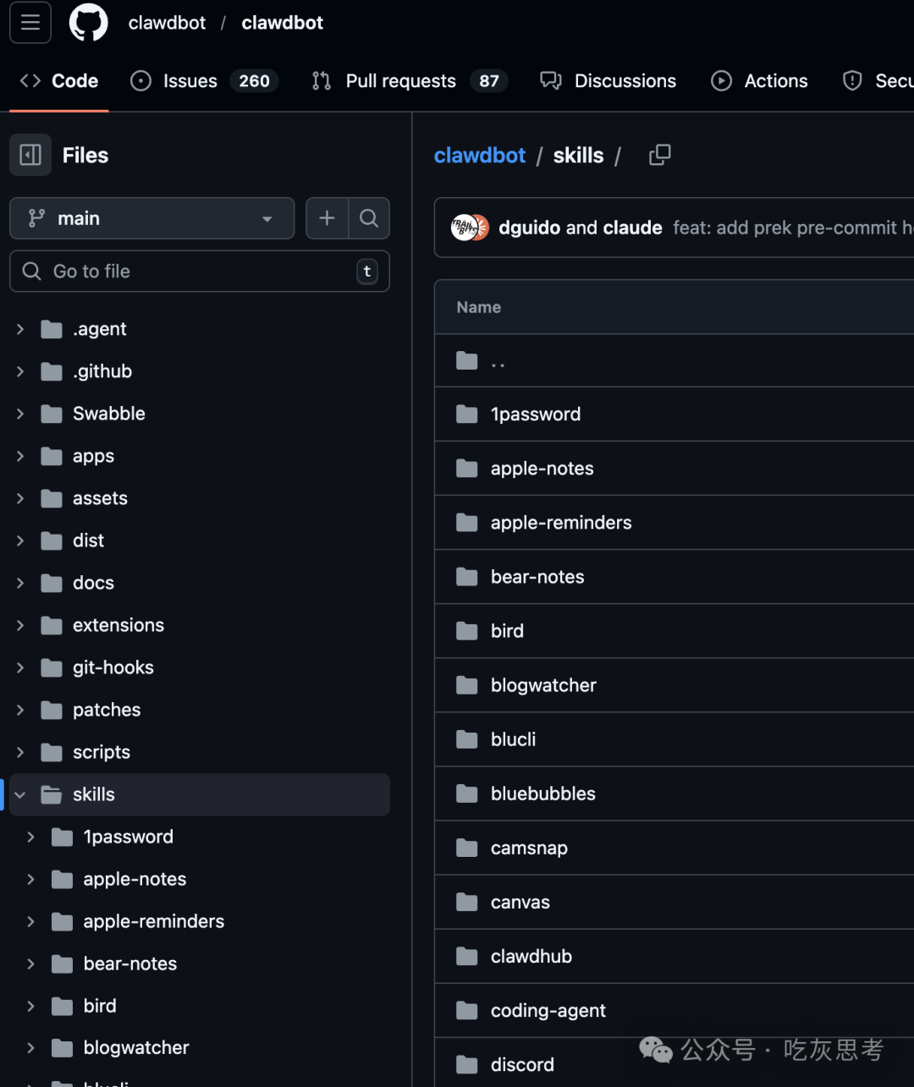Open the main branch dropdown

point(151,218)
